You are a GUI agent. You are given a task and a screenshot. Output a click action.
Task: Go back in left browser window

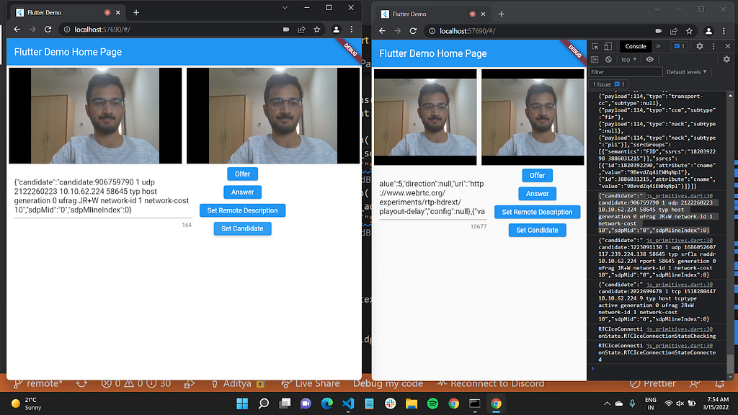17,29
